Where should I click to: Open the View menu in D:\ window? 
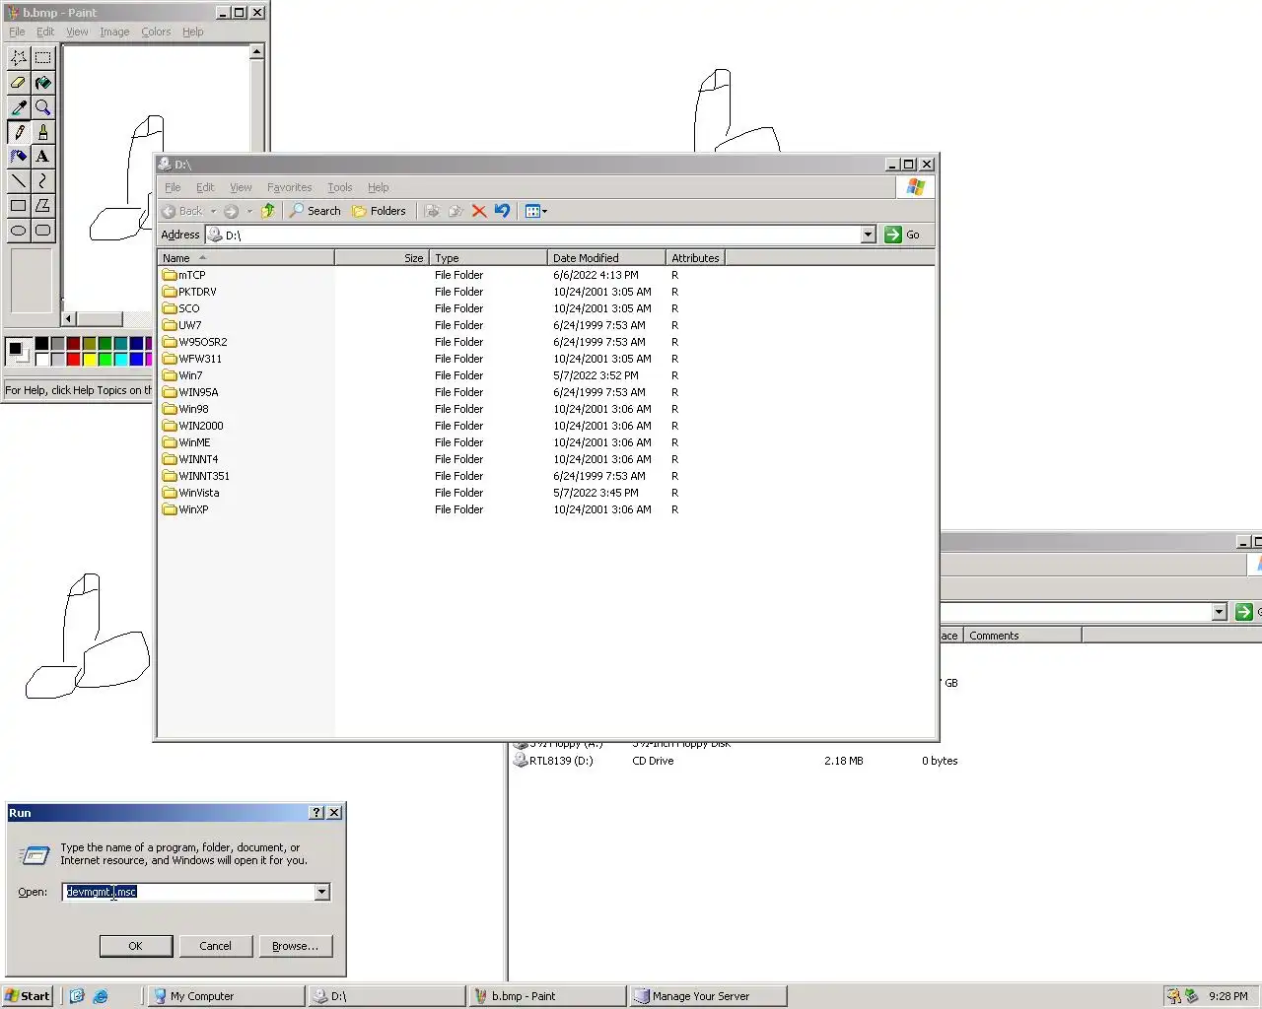(241, 187)
